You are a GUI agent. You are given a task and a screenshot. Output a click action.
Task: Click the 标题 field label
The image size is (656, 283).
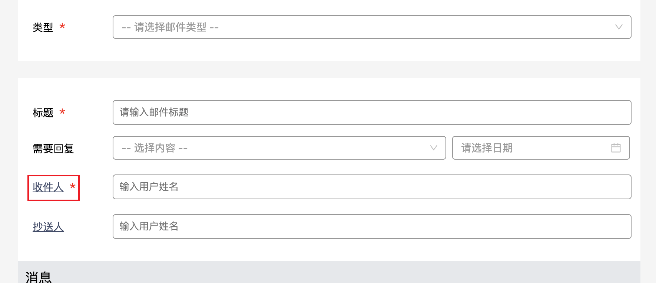click(x=43, y=113)
